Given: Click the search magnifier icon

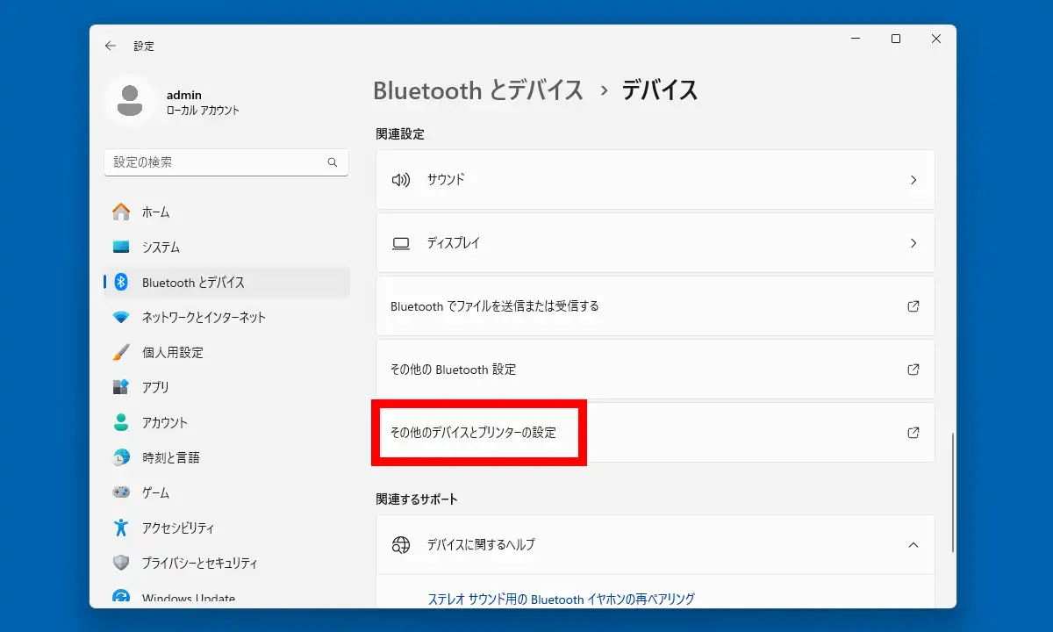Looking at the screenshot, I should (x=333, y=162).
